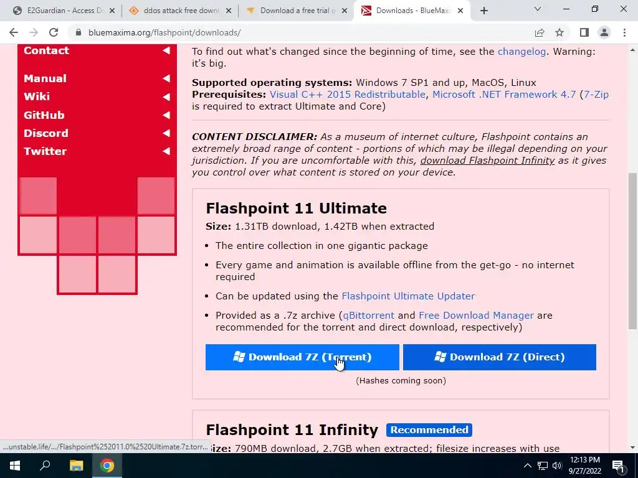Open the Chrome profile avatar
This screenshot has width=638, height=478.
604,32
